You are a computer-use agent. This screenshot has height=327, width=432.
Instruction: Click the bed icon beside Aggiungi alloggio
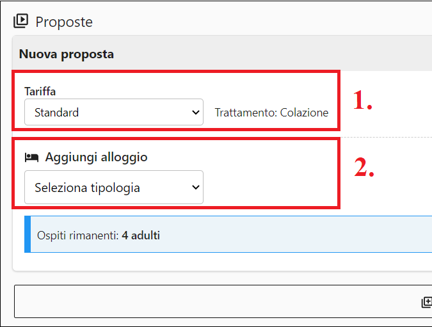coord(31,157)
